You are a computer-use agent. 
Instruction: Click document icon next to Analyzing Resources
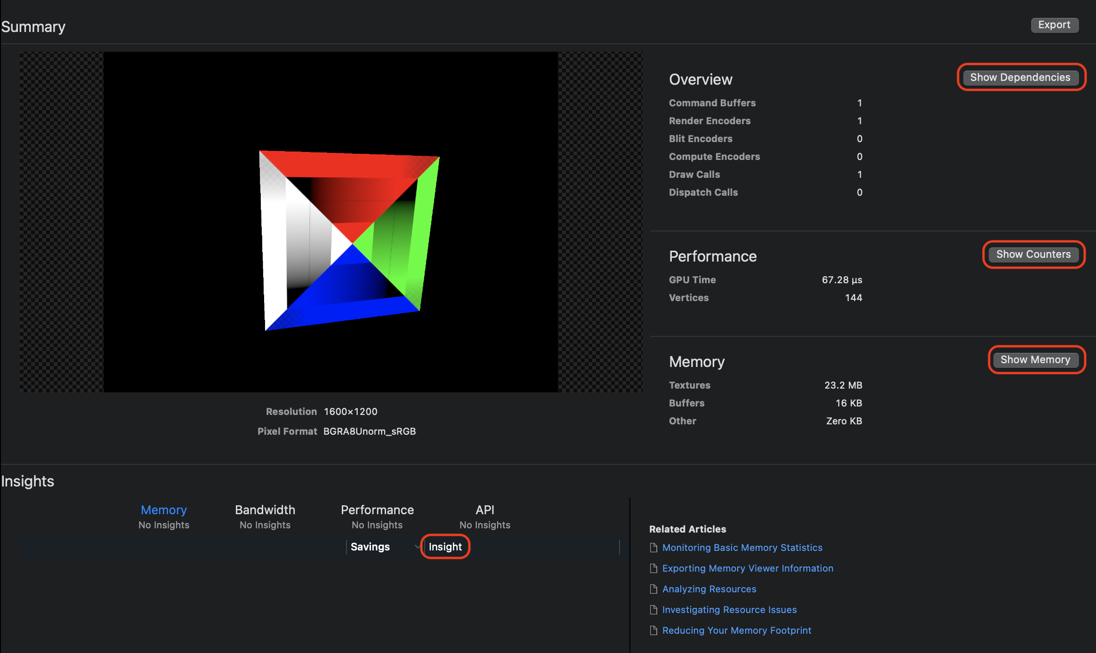point(653,589)
